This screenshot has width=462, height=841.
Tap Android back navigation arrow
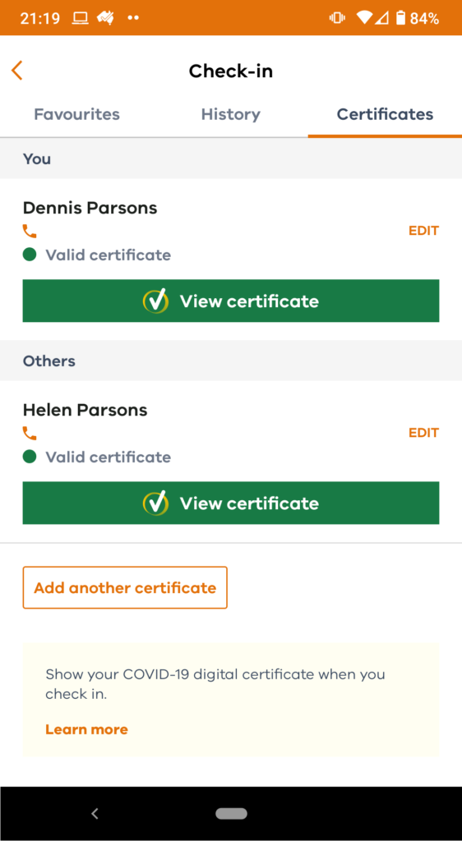(x=95, y=814)
